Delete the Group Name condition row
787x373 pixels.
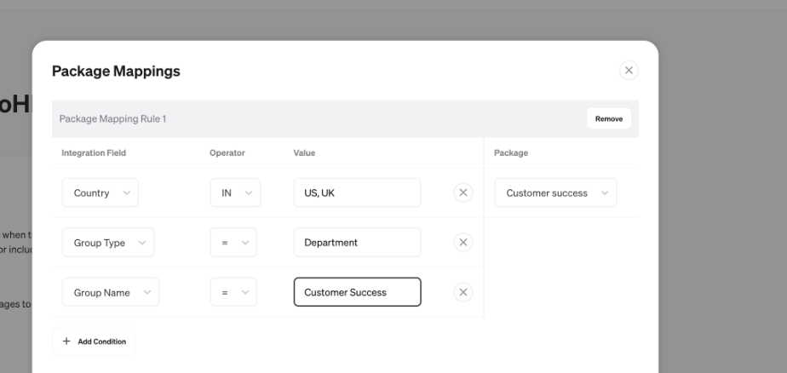462,292
